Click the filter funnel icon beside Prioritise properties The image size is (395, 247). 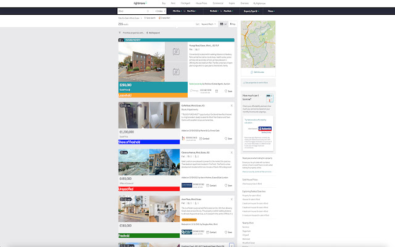(120, 33)
